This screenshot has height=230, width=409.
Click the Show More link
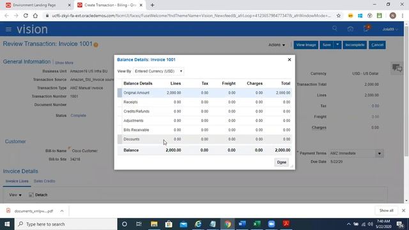coord(64,63)
